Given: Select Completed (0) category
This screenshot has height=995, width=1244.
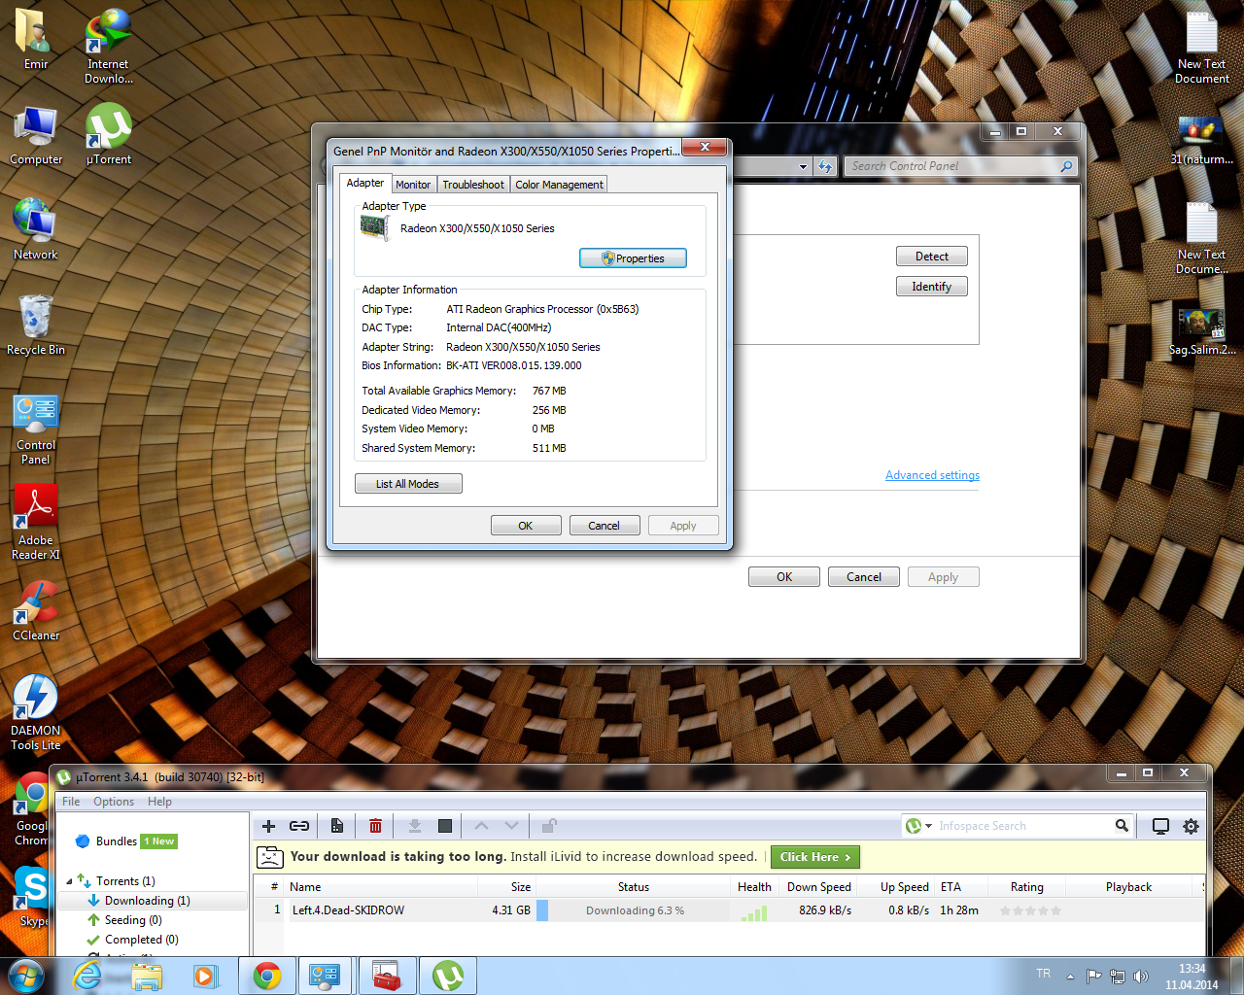Looking at the screenshot, I should click(x=142, y=940).
